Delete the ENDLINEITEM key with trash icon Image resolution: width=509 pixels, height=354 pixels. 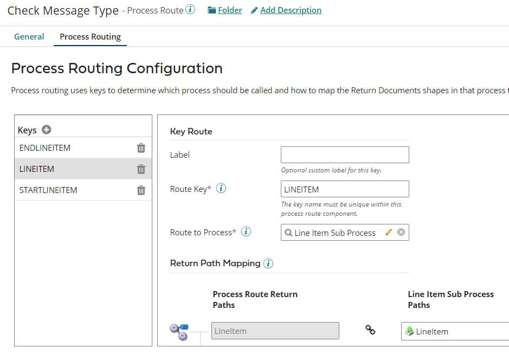tap(141, 148)
